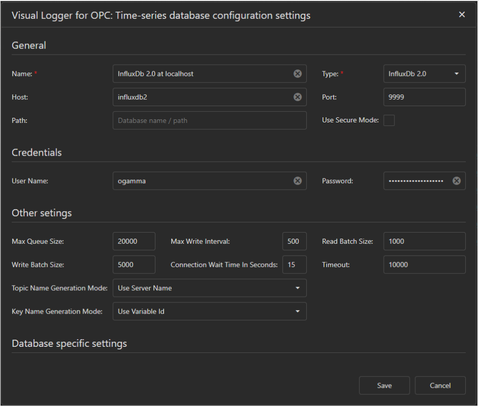Click inside the Path input field
Image resolution: width=479 pixels, height=407 pixels.
click(x=209, y=120)
